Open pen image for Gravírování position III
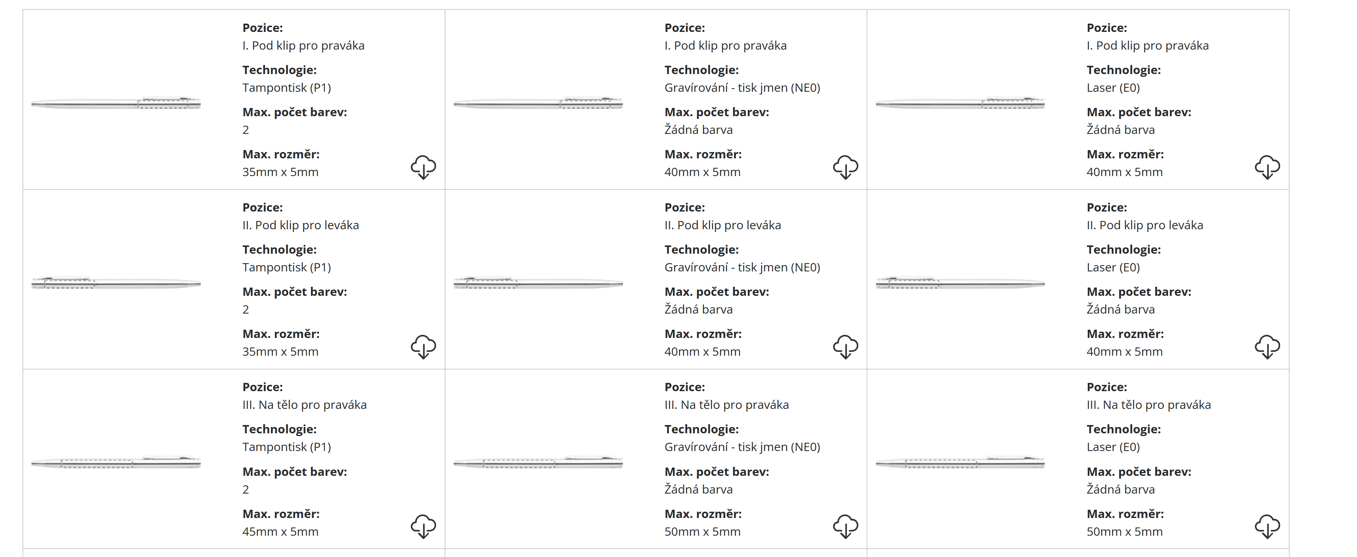 (538, 463)
